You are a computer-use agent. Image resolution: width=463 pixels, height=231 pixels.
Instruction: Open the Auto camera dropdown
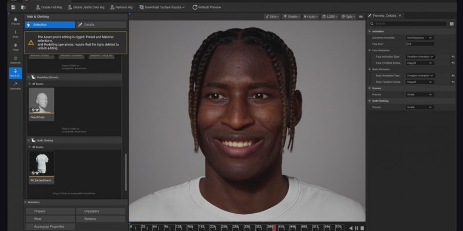311,17
